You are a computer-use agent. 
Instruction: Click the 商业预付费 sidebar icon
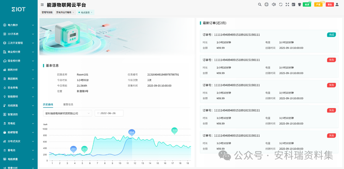point(5,52)
